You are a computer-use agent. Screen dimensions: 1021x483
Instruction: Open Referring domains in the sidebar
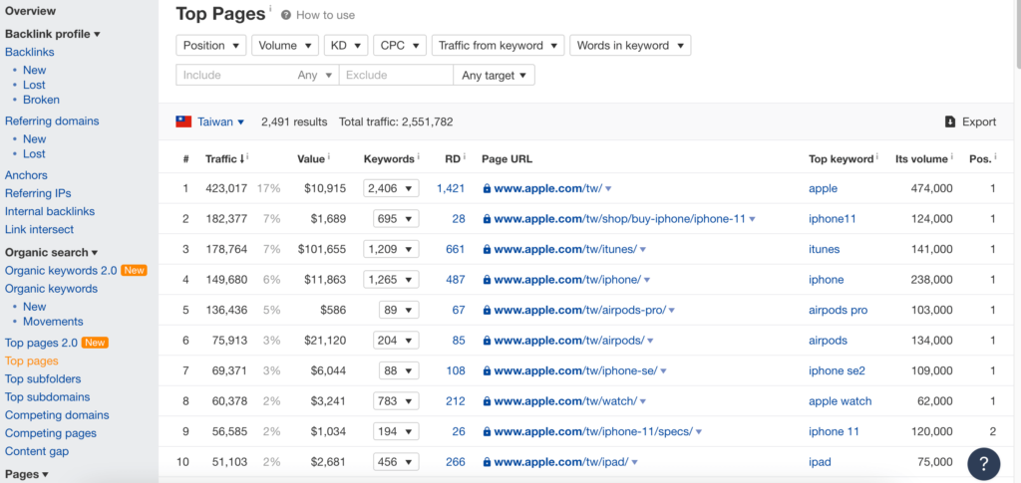click(52, 121)
